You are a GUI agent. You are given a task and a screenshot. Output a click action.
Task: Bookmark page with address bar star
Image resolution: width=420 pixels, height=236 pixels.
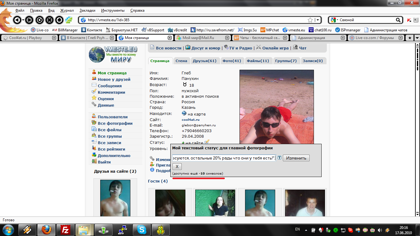[x=310, y=20]
